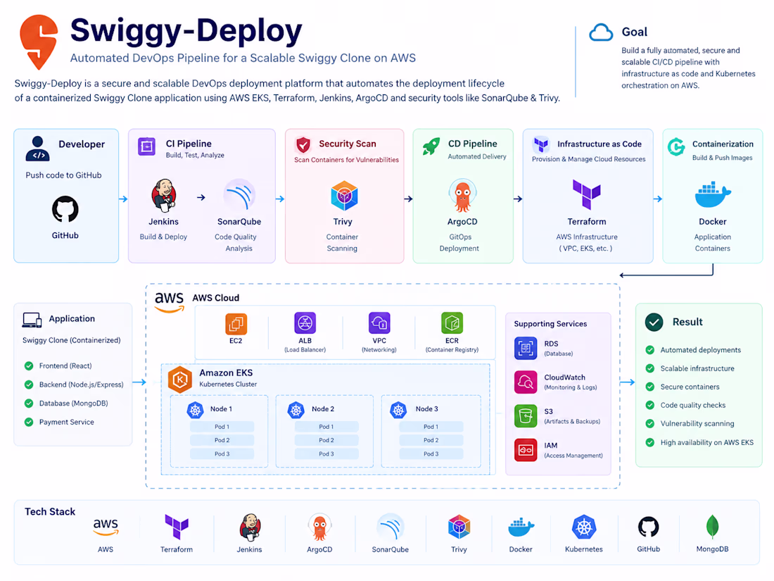Click the Infrastructure as Code header icon
Viewport: 774px width, 581px height.
click(x=541, y=145)
